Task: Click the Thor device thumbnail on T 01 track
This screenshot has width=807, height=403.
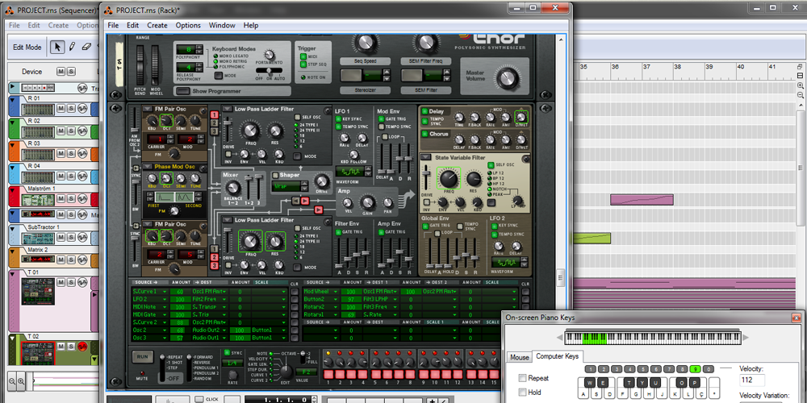Action: point(38,292)
